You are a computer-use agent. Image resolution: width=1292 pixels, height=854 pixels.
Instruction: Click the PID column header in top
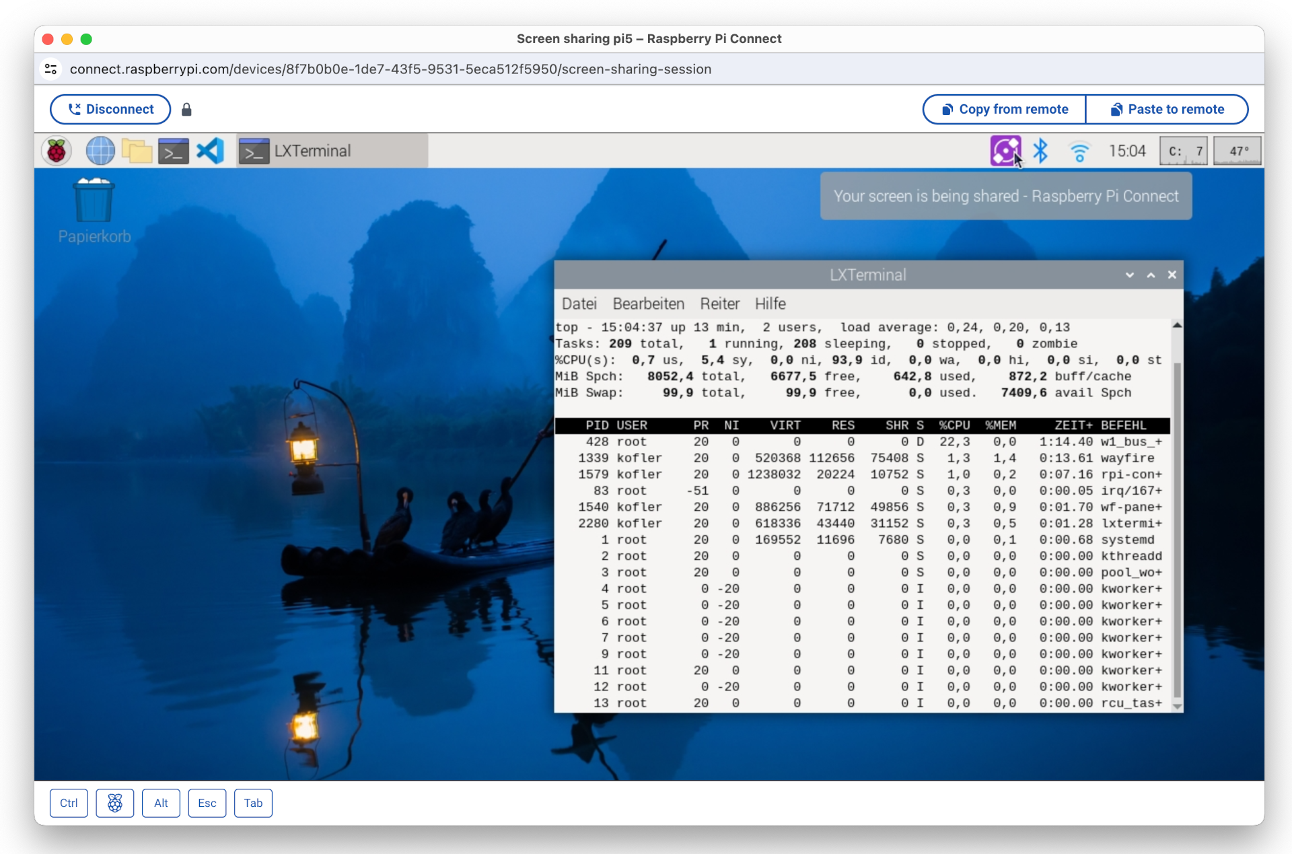(597, 425)
